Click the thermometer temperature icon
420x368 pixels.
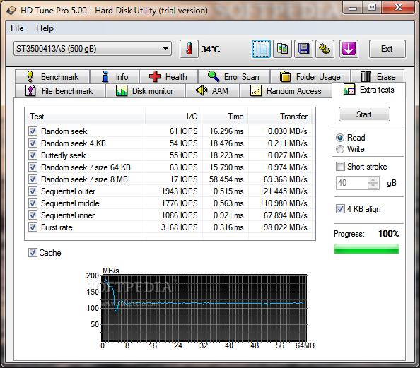pos(189,49)
